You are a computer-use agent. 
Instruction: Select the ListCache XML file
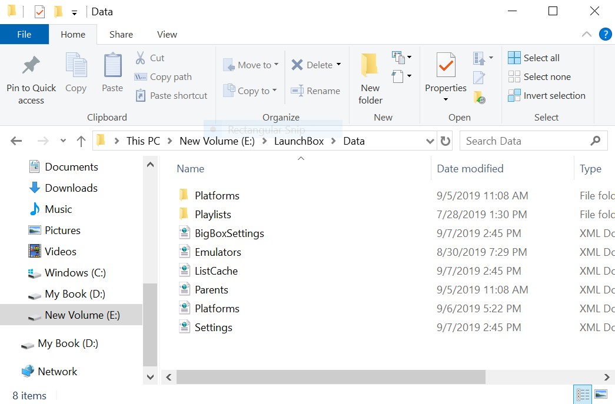208,271
